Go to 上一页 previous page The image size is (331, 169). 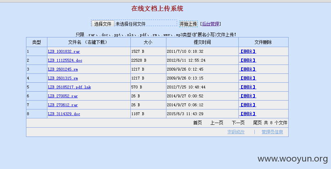tap(217, 123)
